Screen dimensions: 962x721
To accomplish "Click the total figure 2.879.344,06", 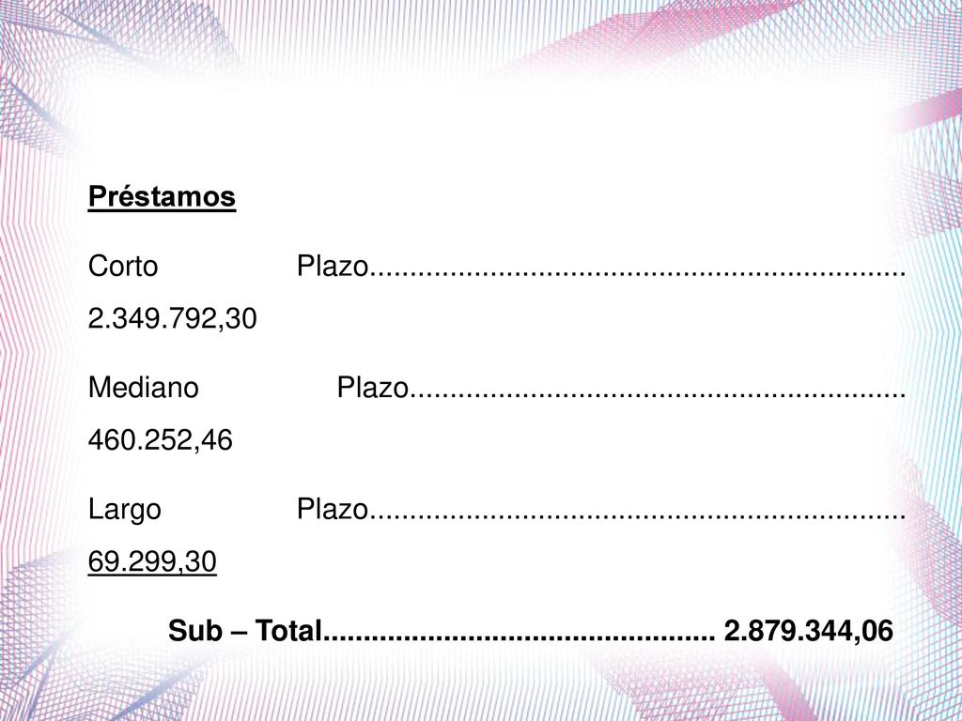I will [809, 632].
